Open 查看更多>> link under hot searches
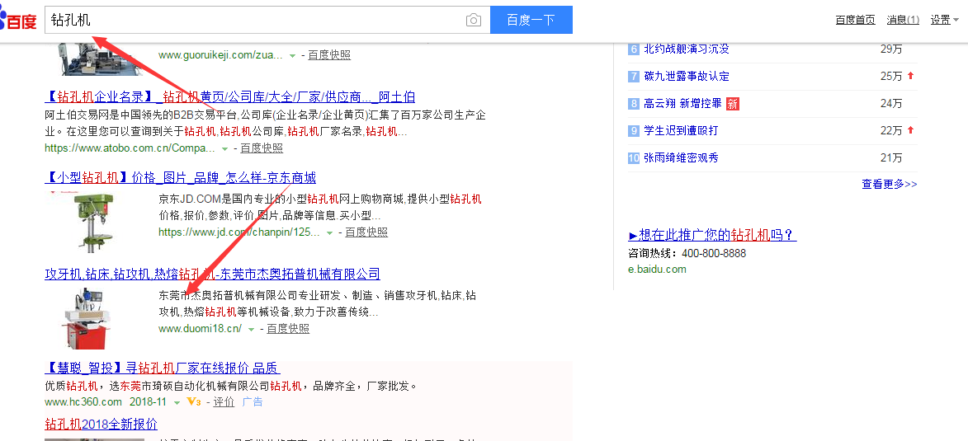Image resolution: width=968 pixels, height=441 pixels. [889, 184]
